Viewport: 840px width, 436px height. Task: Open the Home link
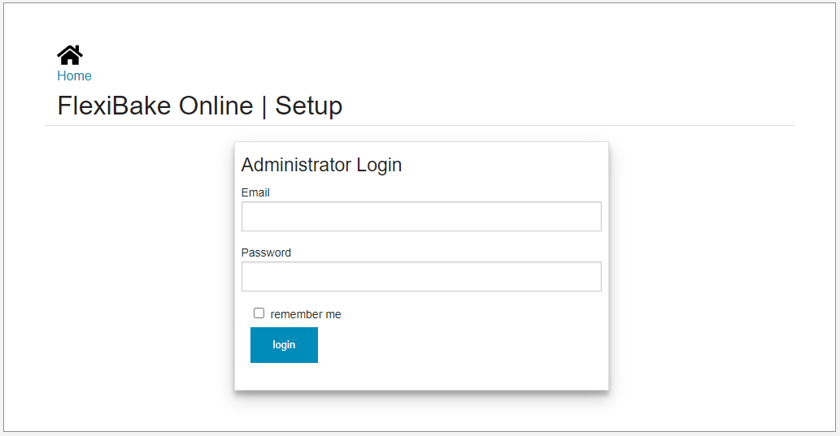[x=75, y=76]
